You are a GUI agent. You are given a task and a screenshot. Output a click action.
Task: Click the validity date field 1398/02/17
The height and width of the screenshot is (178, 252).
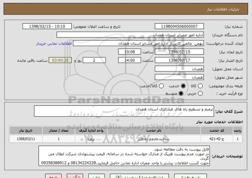pyautogui.click(x=179, y=60)
